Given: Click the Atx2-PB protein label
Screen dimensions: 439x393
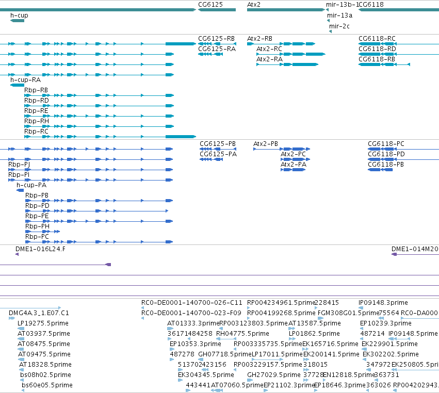Looking at the screenshot, I should [x=266, y=144].
